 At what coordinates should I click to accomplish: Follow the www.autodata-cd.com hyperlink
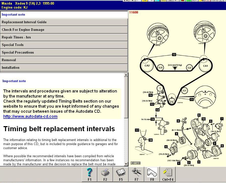(30, 117)
